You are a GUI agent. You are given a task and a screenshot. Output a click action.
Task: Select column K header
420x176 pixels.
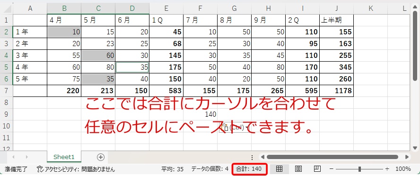[x=370, y=8]
